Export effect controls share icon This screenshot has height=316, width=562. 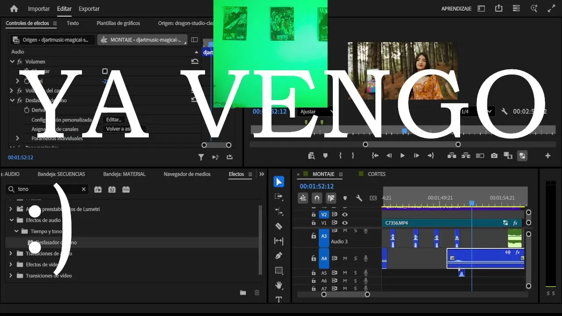[x=230, y=157]
